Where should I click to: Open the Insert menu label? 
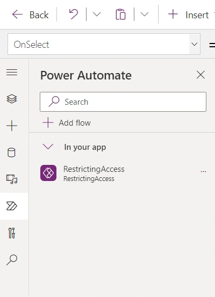tap(197, 15)
